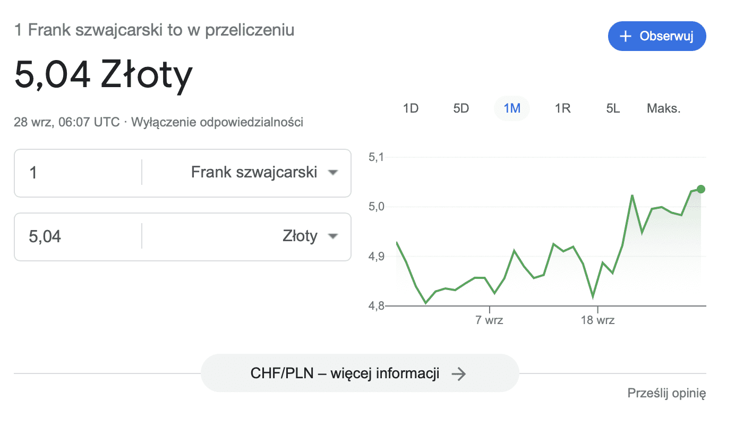The width and height of the screenshot is (735, 425).
Task: Focus the amount field showing 5,04
Action: coord(78,236)
